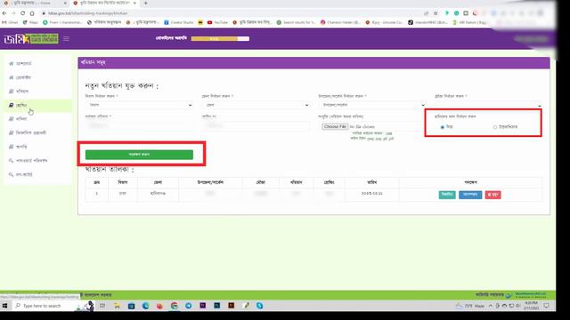570x320 pixels.
Task: Open the Fiverr bookmark
Action: pos(62,22)
